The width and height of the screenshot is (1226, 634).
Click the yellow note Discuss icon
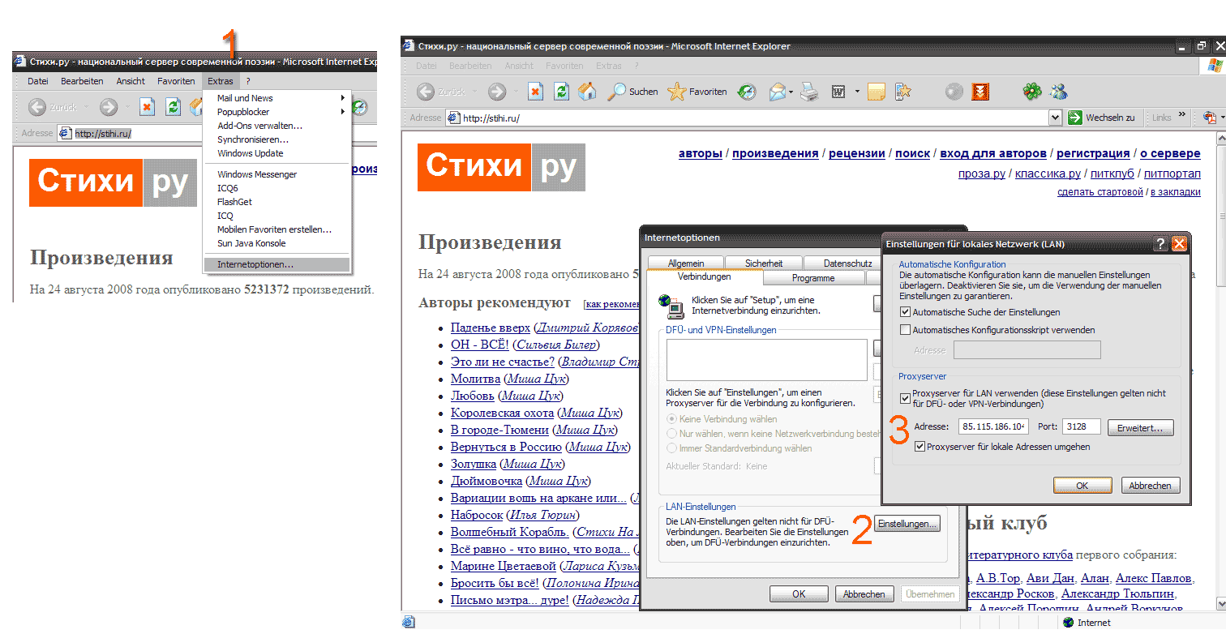[x=877, y=92]
